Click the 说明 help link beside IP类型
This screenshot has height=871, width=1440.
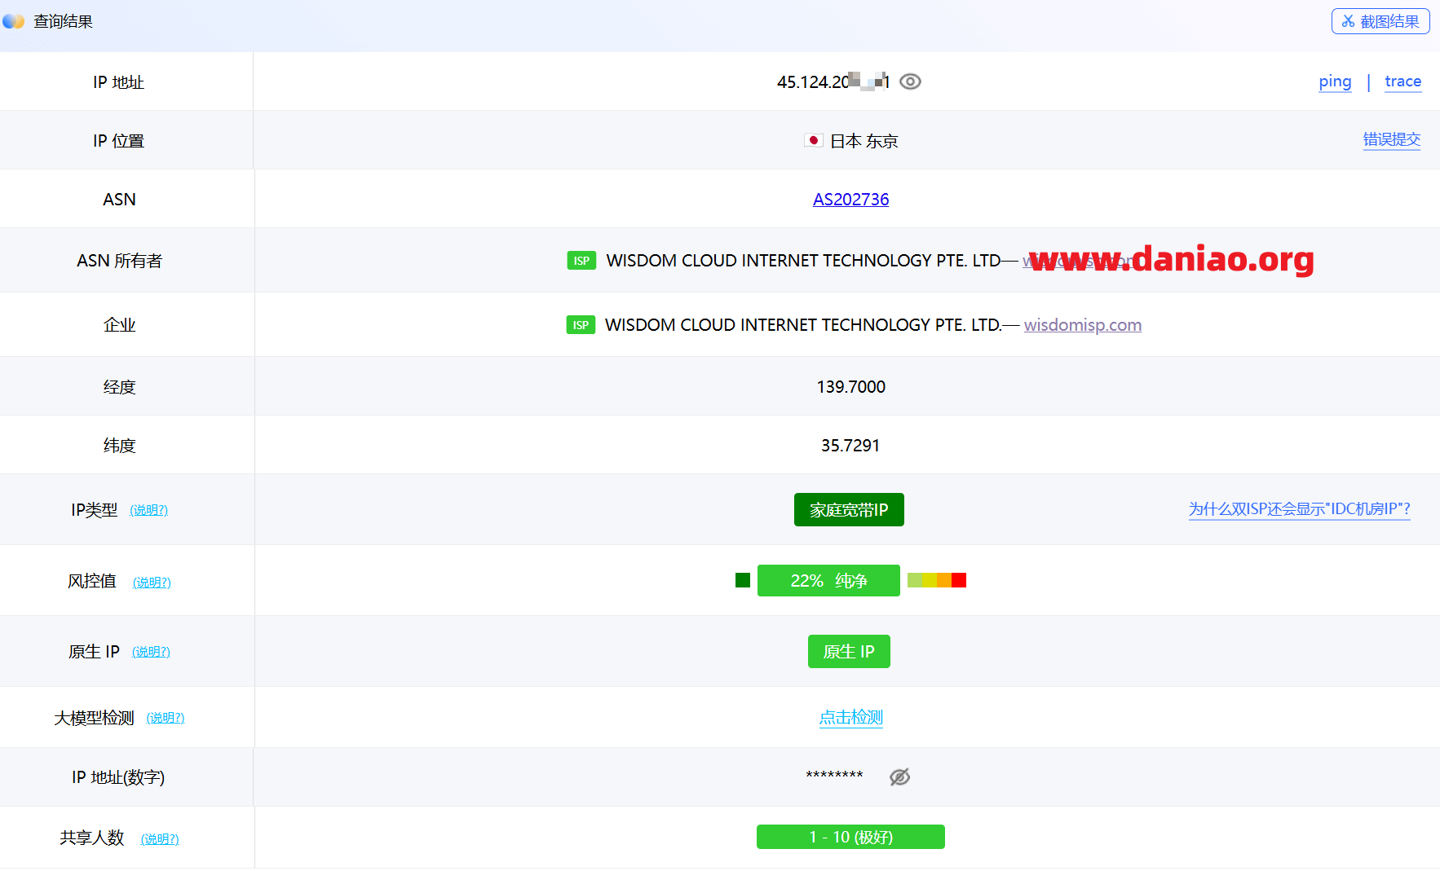click(x=148, y=510)
